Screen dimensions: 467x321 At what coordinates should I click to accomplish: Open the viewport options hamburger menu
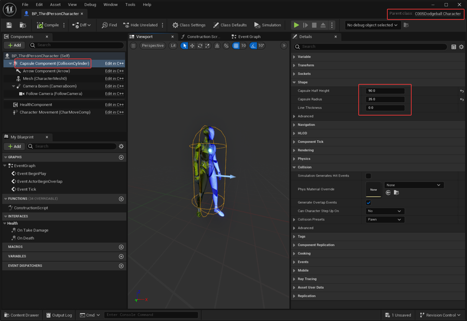click(134, 46)
